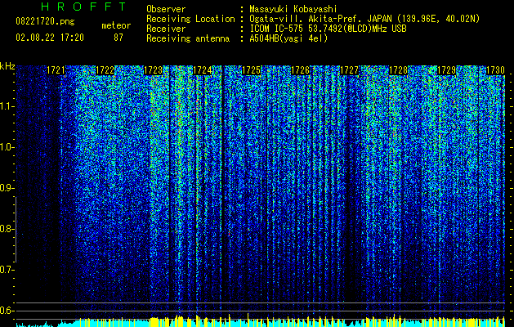The image size is (514, 327).
Task: Click observer name Masayuki Kobayashi
Action: point(293,9)
